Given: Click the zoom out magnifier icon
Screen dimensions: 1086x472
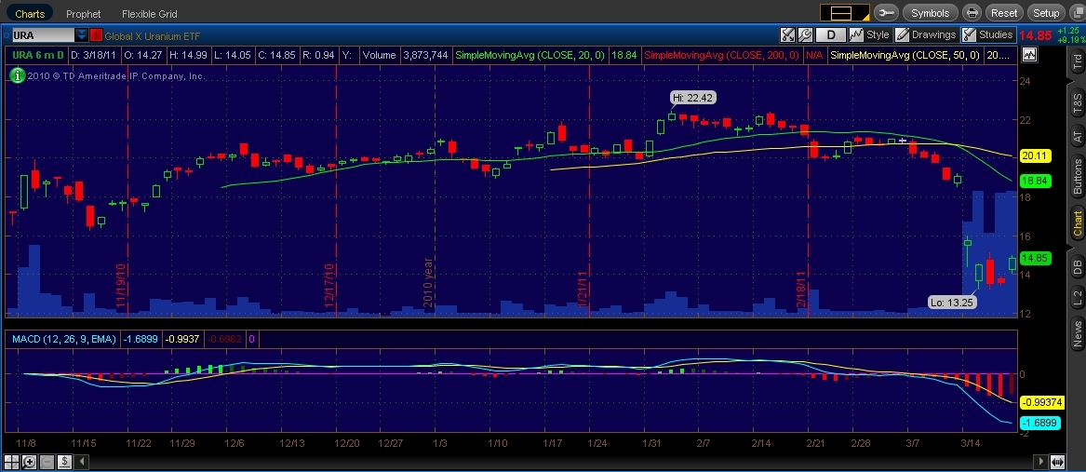Looking at the screenshot, I should [47, 461].
